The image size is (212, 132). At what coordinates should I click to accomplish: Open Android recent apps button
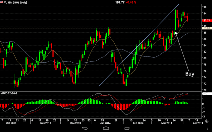(x=127, y=128)
